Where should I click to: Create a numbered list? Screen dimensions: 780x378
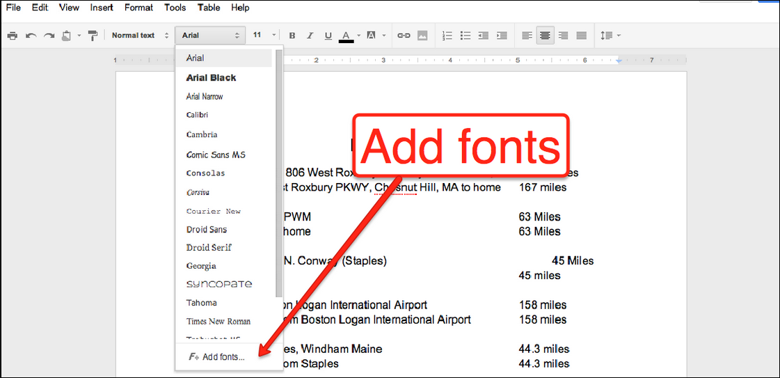(x=447, y=36)
